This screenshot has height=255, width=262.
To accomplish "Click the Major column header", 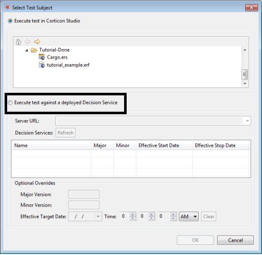I will [102, 145].
